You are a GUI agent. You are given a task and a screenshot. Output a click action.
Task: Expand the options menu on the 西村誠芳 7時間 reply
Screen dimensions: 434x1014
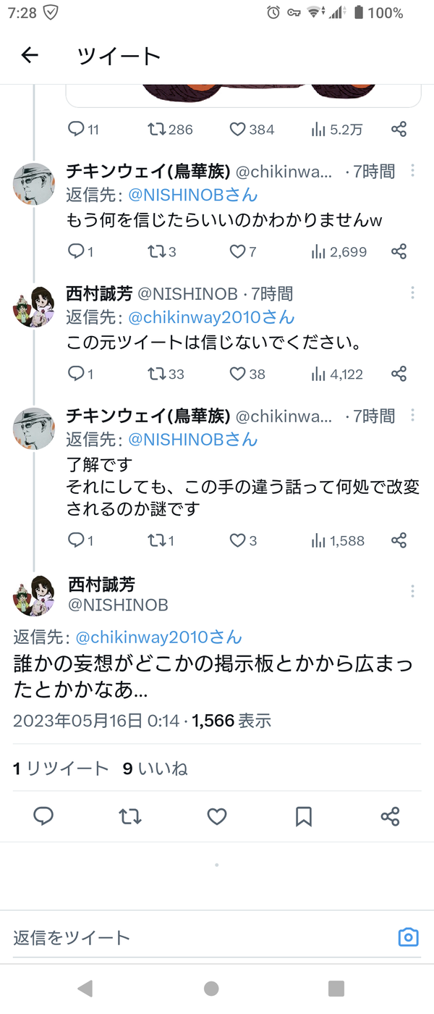412,293
